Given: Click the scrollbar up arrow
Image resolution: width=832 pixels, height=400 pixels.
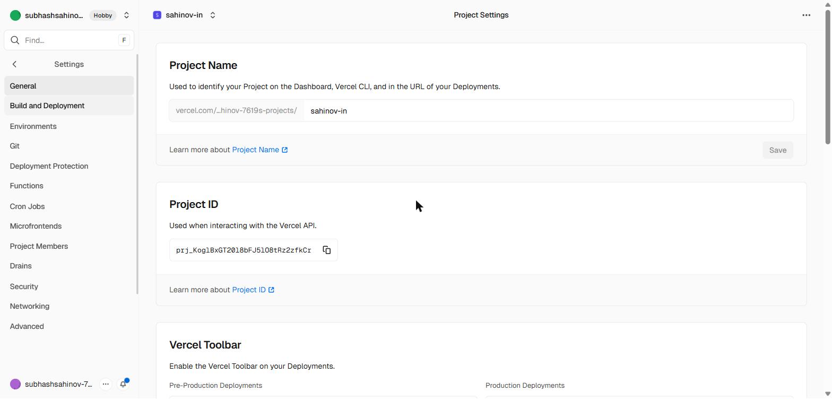Looking at the screenshot, I should [x=827, y=4].
